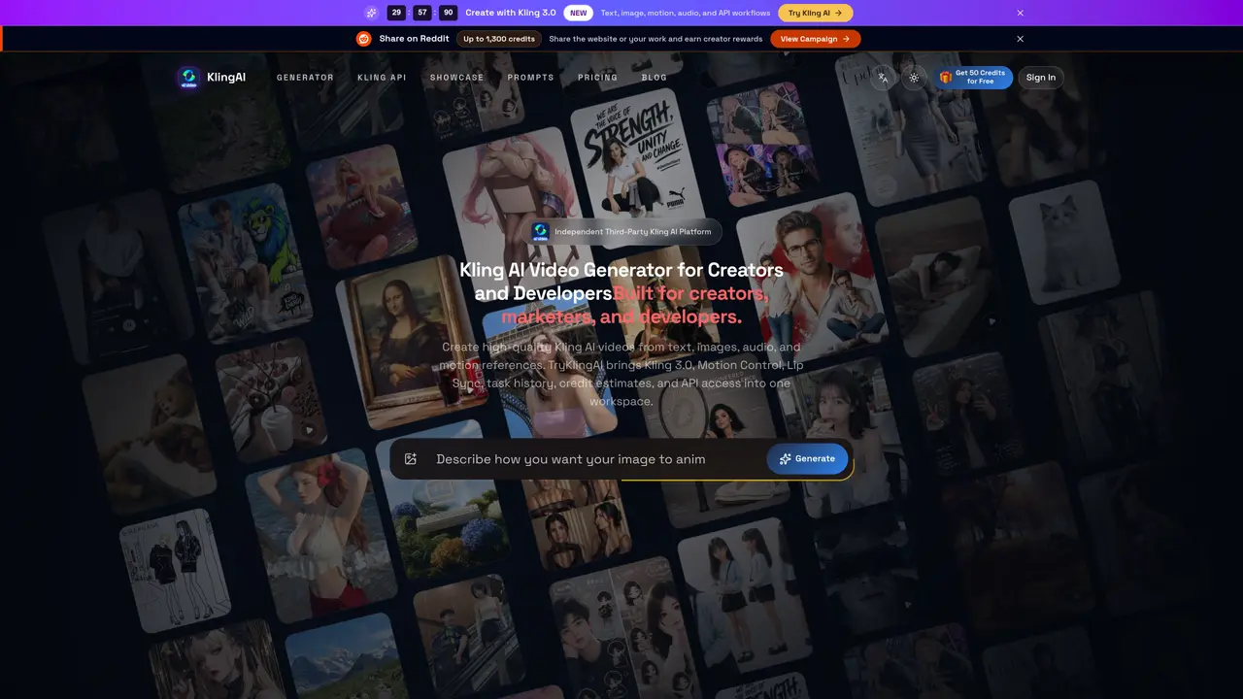Image resolution: width=1243 pixels, height=699 pixels.
Task: Open the Blog link
Action: click(x=655, y=78)
